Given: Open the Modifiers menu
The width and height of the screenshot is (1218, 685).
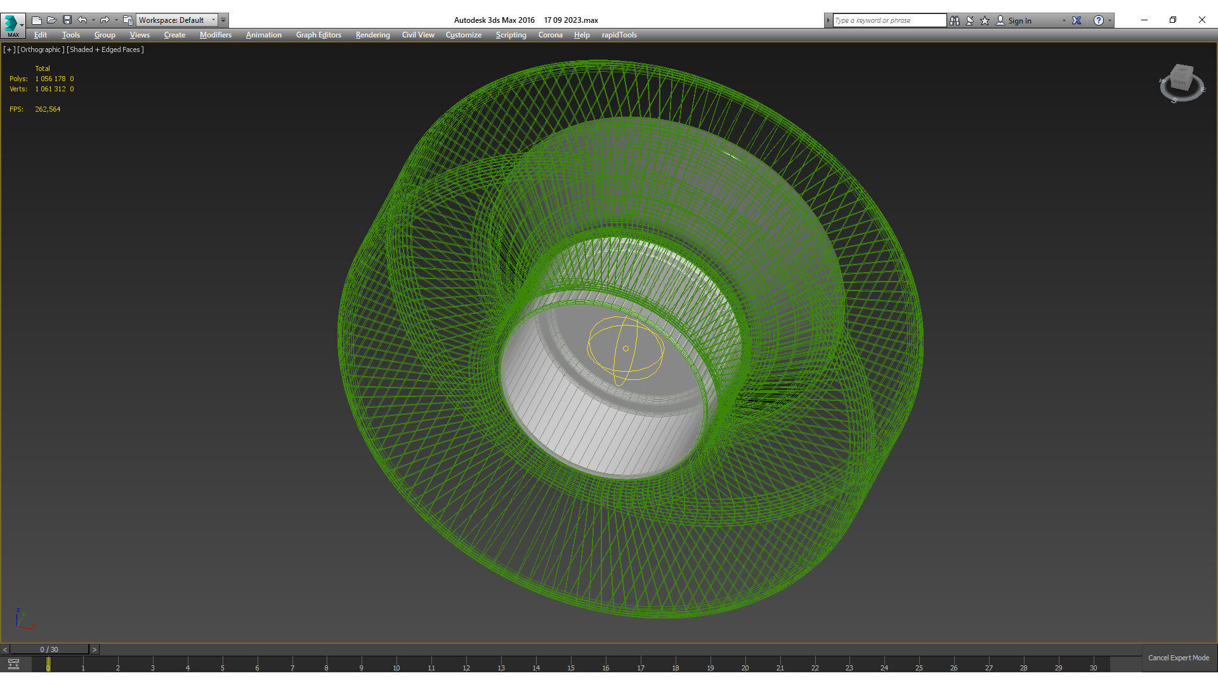Looking at the screenshot, I should pyautogui.click(x=216, y=35).
